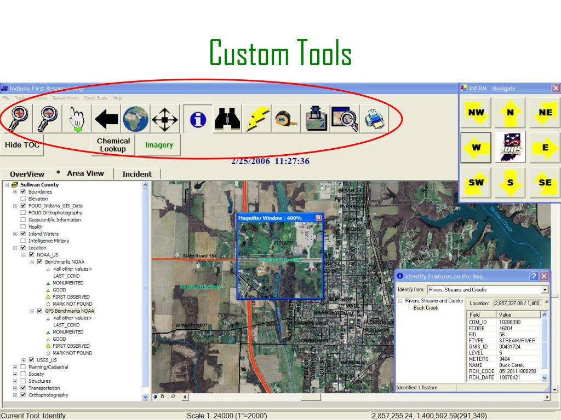The image size is (561, 420).
Task: Enable the Health layer checkbox
Action: pos(23,227)
